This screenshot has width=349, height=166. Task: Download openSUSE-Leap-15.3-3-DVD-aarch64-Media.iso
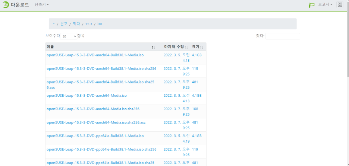pyautogui.click(x=87, y=95)
